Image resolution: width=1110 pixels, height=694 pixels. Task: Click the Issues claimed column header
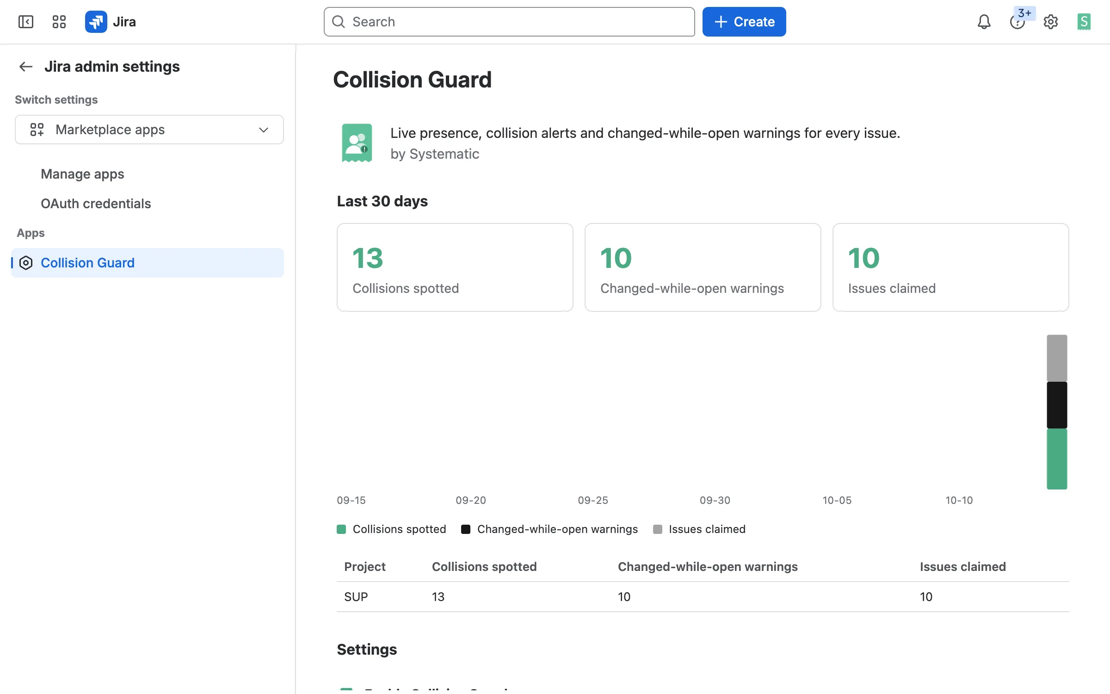pos(962,567)
